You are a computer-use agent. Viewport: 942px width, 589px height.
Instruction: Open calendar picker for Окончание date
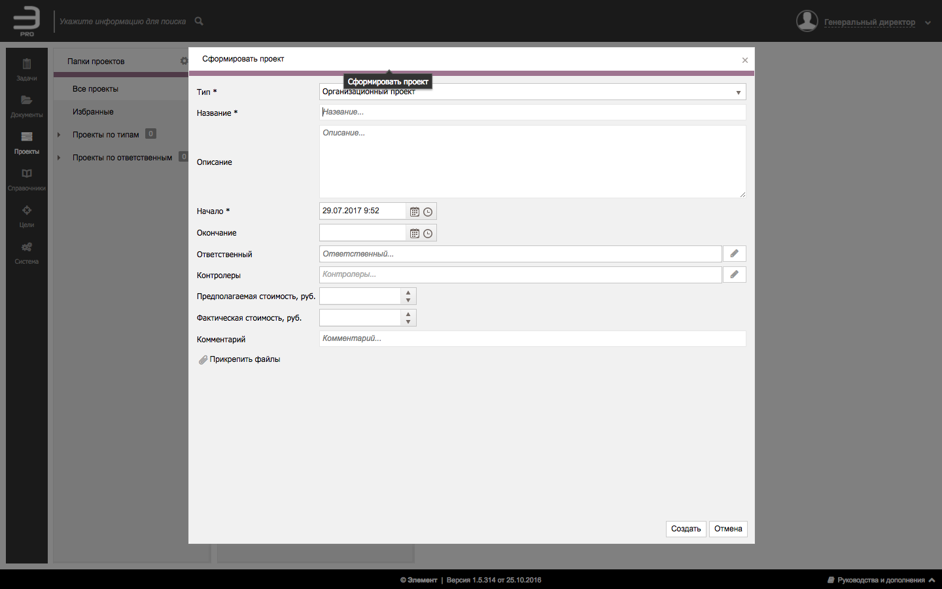pyautogui.click(x=414, y=234)
